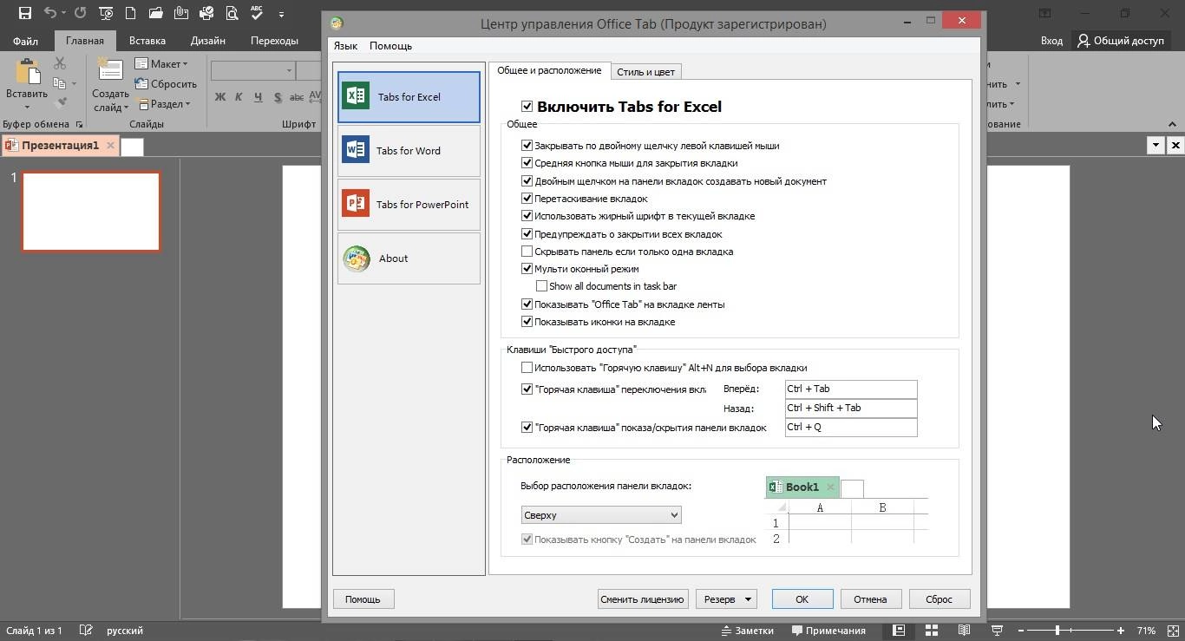Toggle Перетаскивание вкладок checkbox
Image resolution: width=1185 pixels, height=641 pixels.
(527, 199)
